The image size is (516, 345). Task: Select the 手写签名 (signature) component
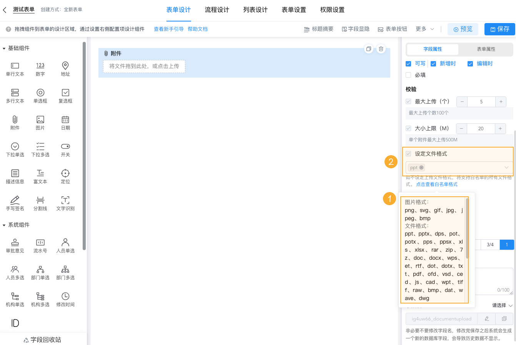[15, 203]
